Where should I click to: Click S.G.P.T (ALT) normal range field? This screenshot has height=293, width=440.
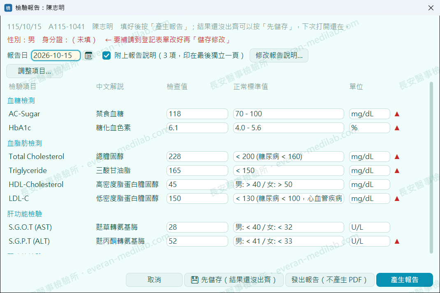coord(289,241)
